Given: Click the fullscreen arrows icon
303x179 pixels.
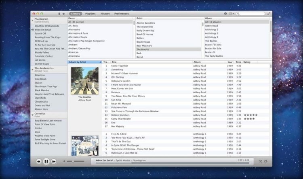Looking at the screenshot, I should [x=269, y=14].
